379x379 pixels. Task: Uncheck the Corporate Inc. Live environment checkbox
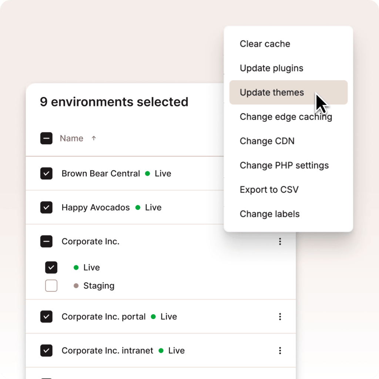pyautogui.click(x=51, y=267)
